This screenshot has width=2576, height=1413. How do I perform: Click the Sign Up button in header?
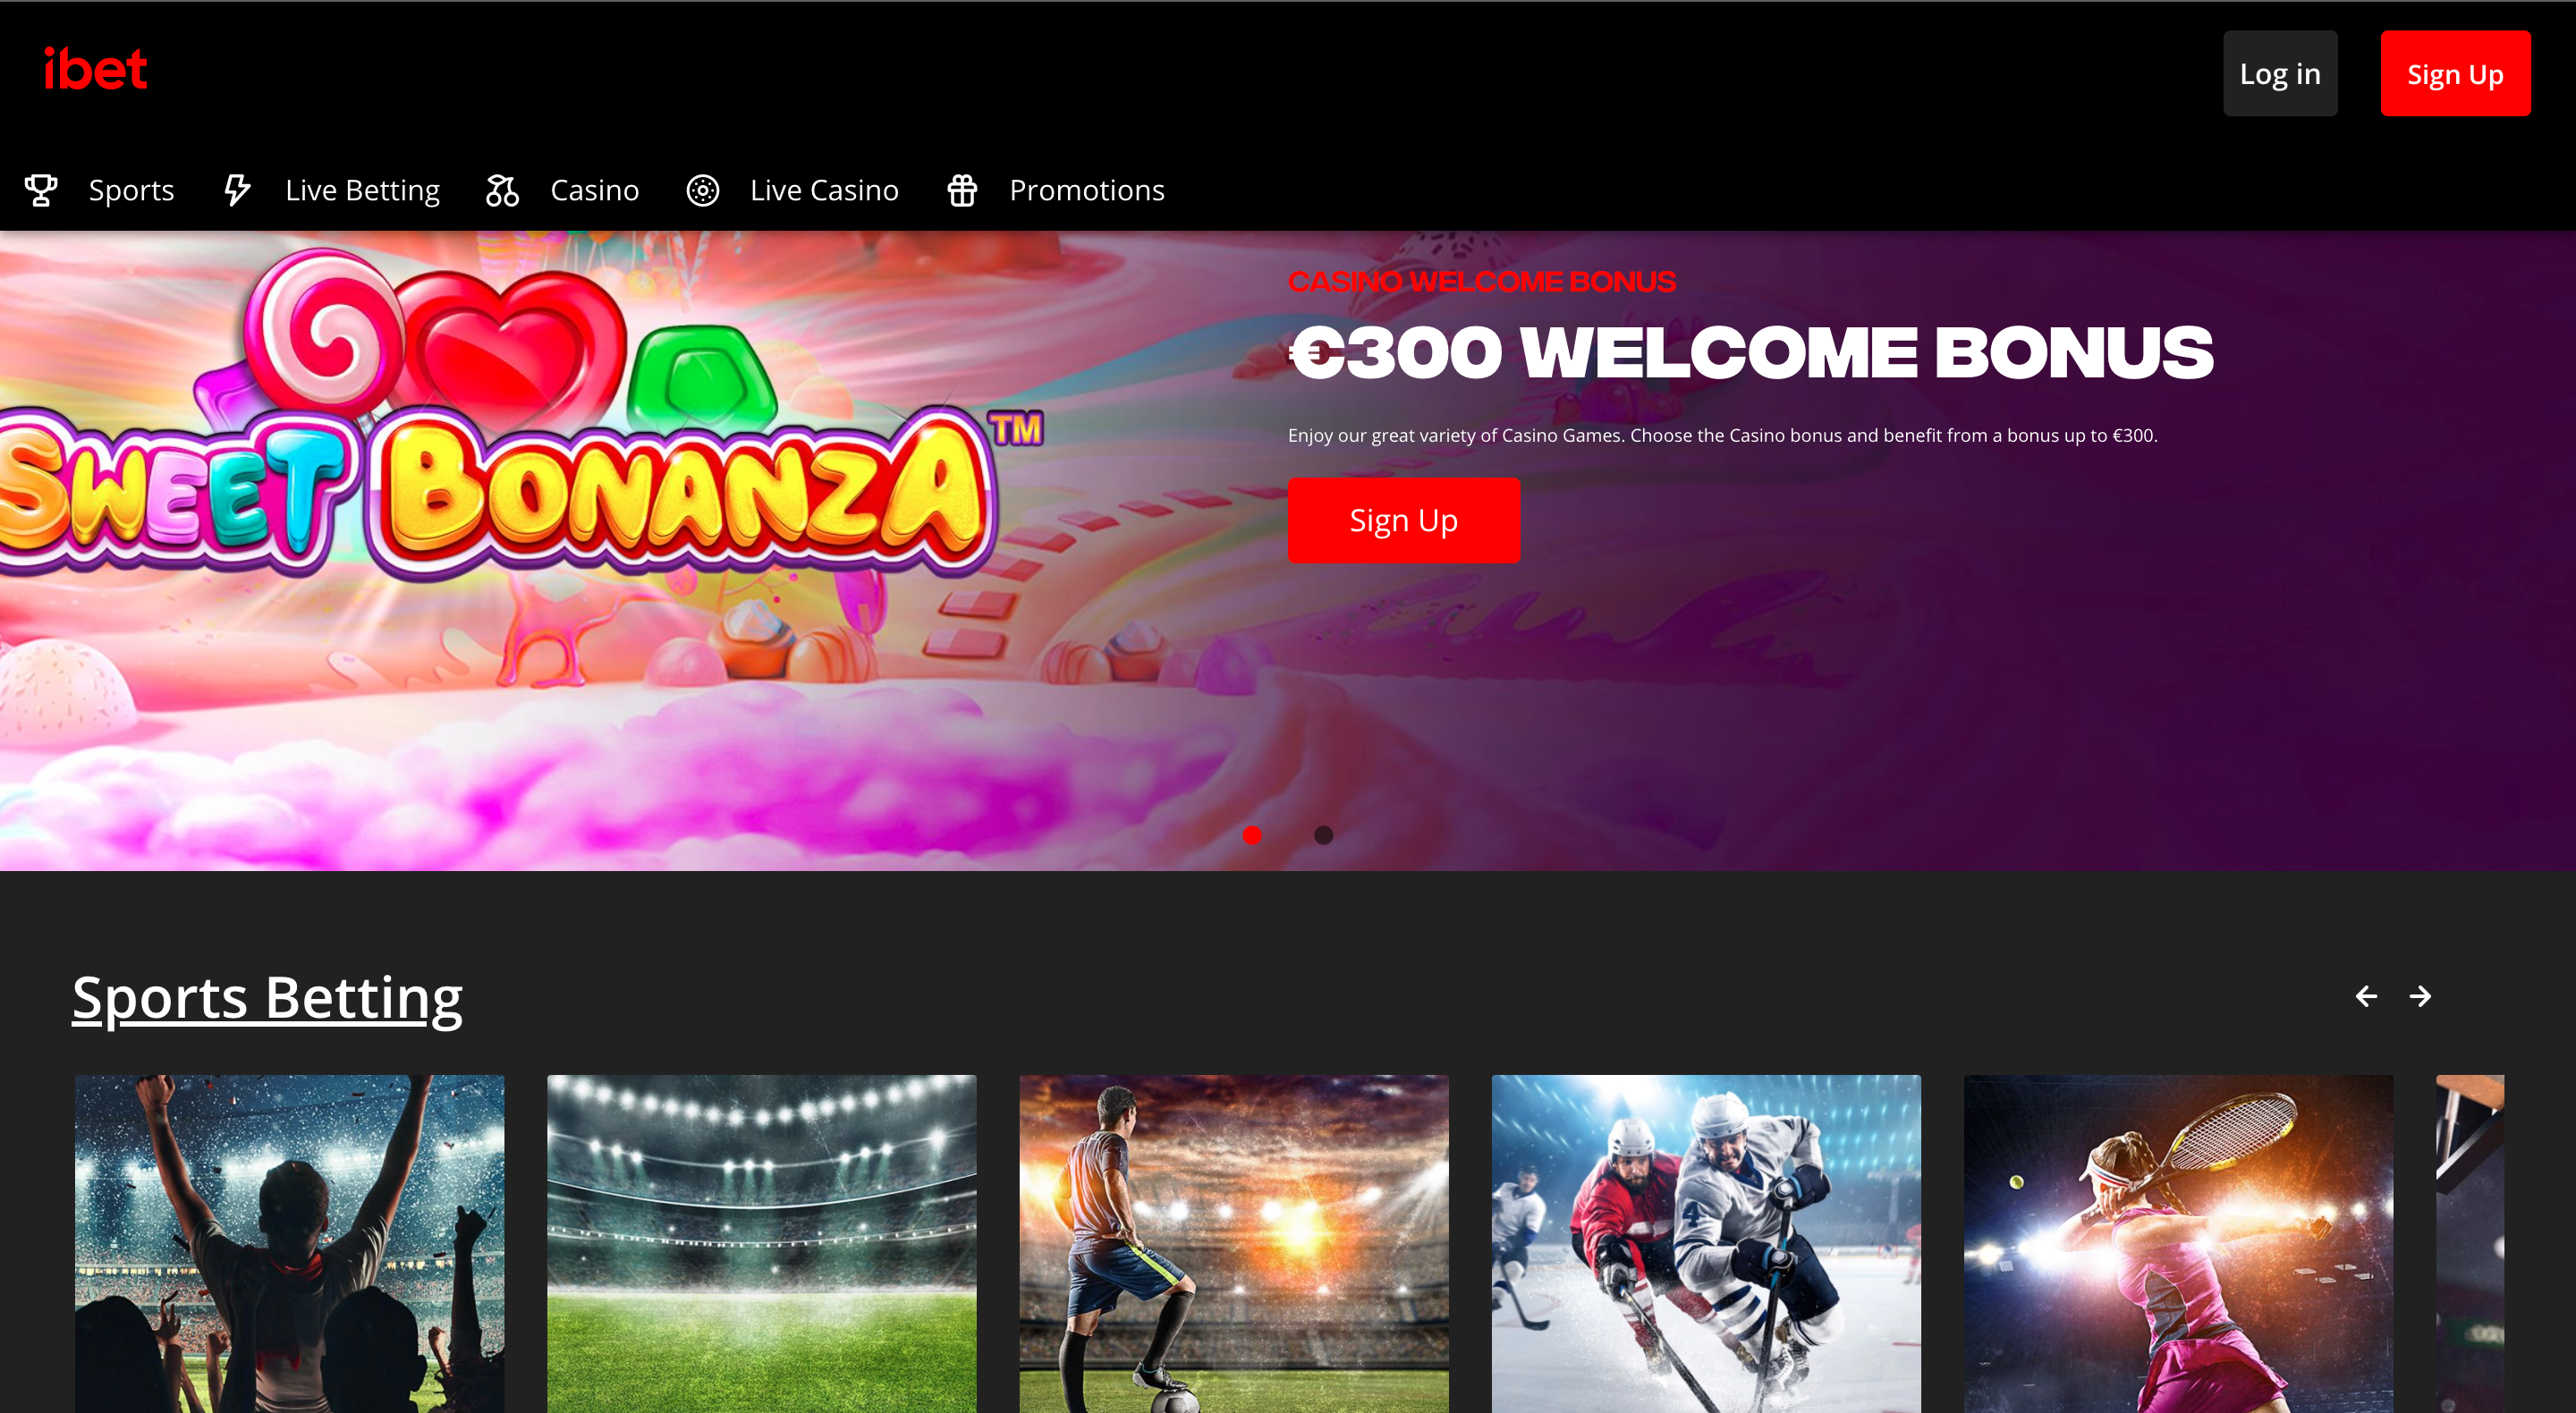2455,73
